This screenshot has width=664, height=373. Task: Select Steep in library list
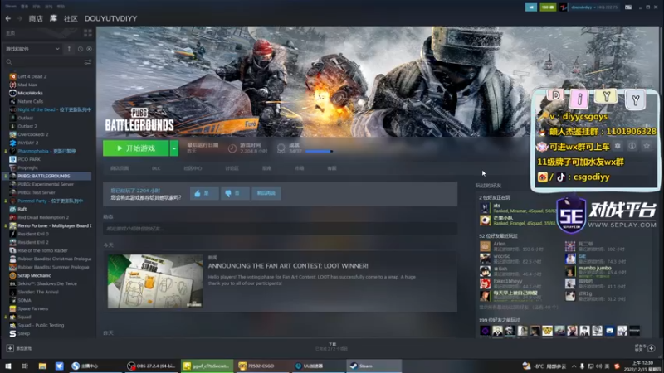coord(24,333)
